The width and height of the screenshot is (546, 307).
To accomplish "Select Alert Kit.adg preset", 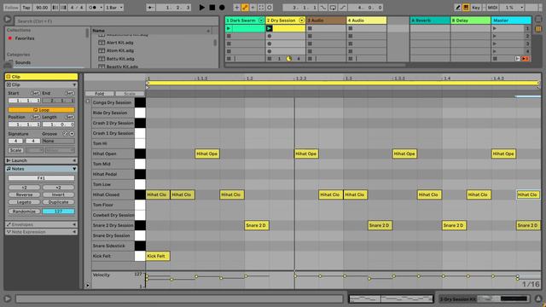I will pos(119,43).
